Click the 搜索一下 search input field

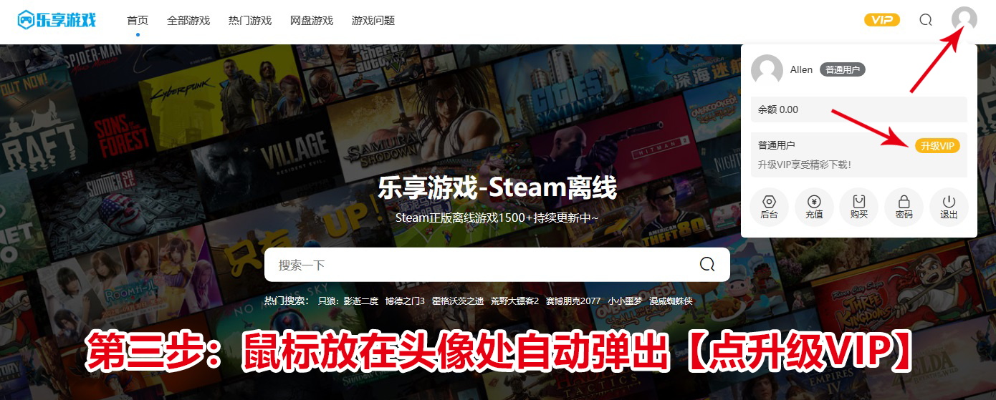click(x=480, y=265)
